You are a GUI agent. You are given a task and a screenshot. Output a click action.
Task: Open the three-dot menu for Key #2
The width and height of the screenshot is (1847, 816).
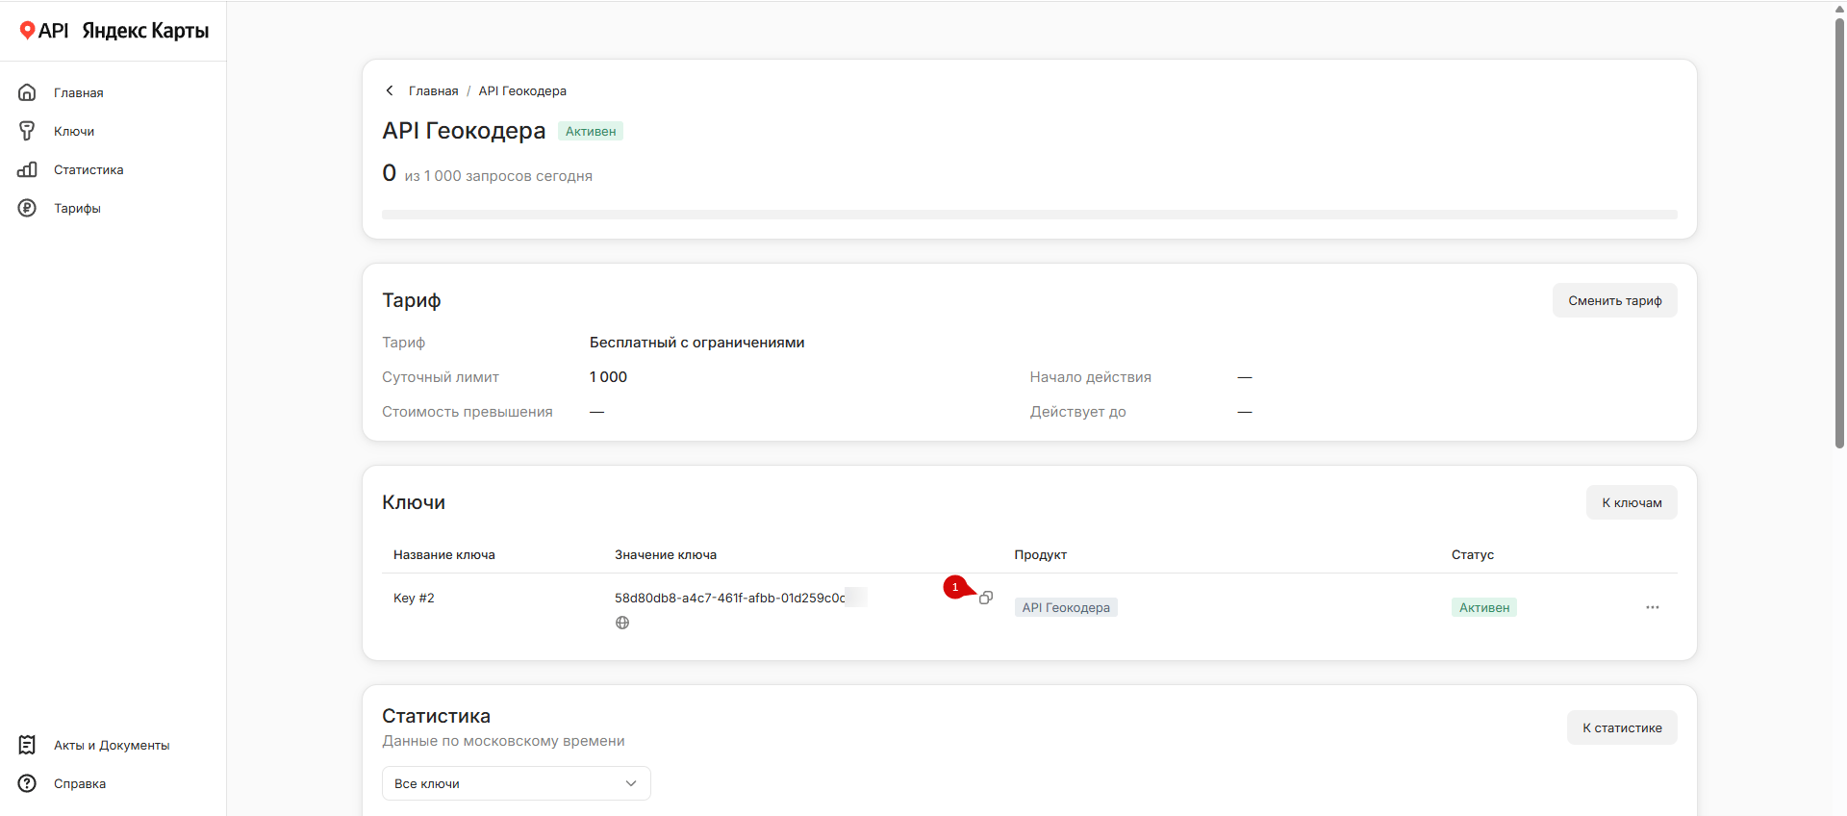(1653, 607)
